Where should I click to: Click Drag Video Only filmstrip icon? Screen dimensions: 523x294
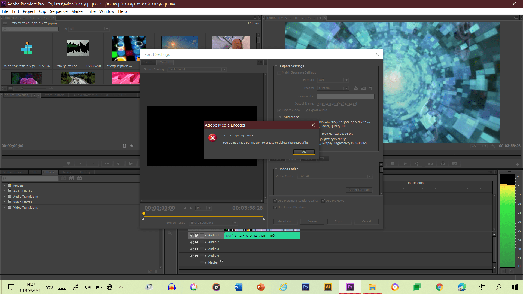point(125,146)
